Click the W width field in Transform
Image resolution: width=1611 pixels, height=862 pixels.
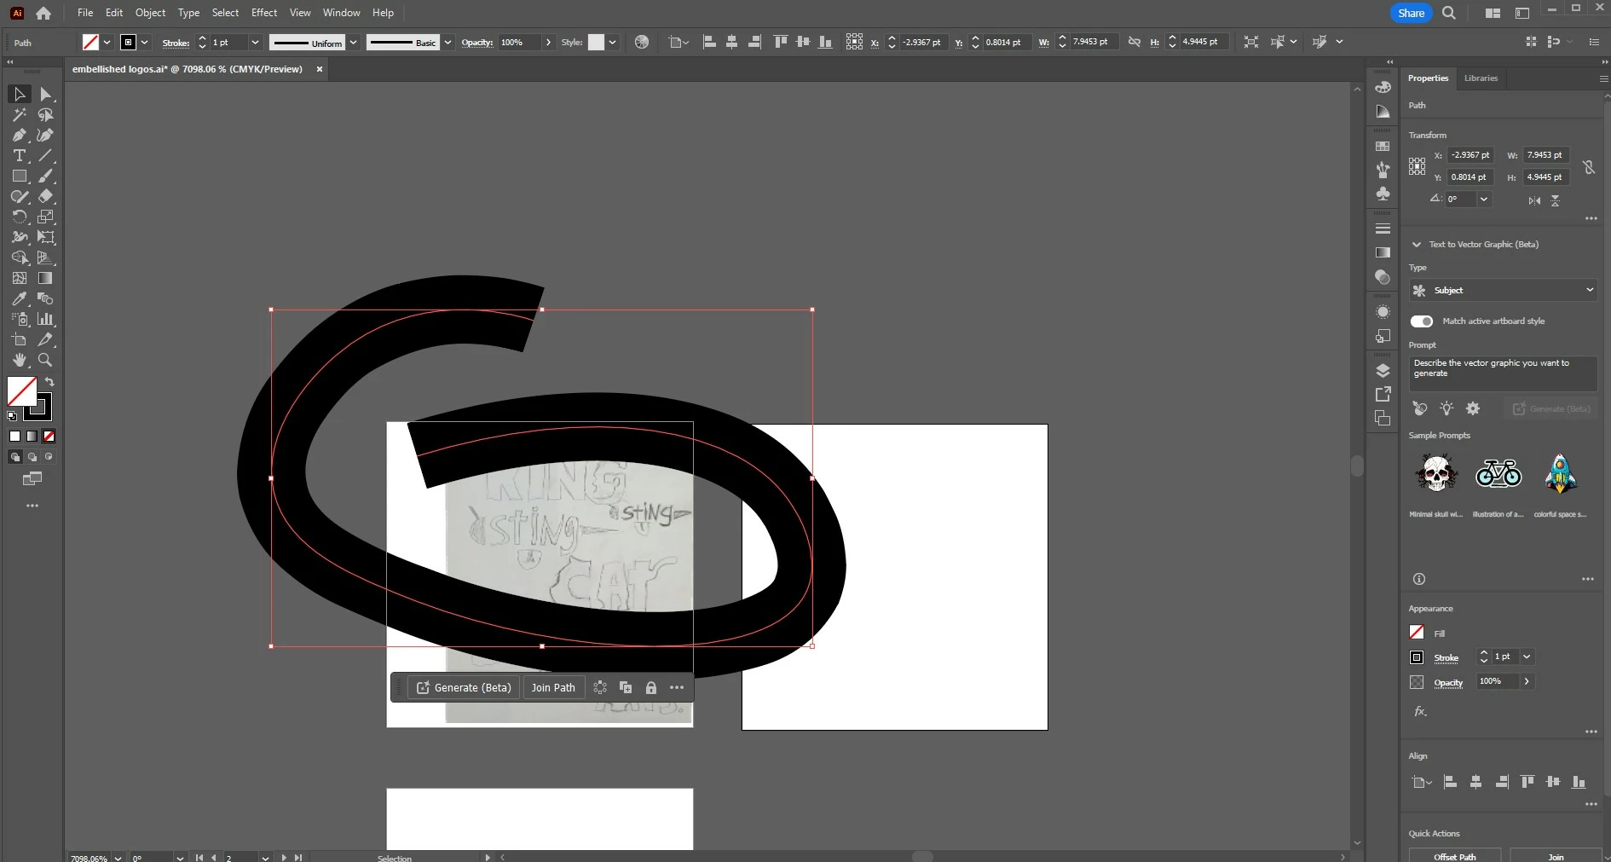1546,155
